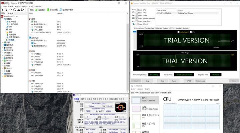Switch to the Statistics tab
The width and height of the screenshot is (240, 133).
point(186,28)
